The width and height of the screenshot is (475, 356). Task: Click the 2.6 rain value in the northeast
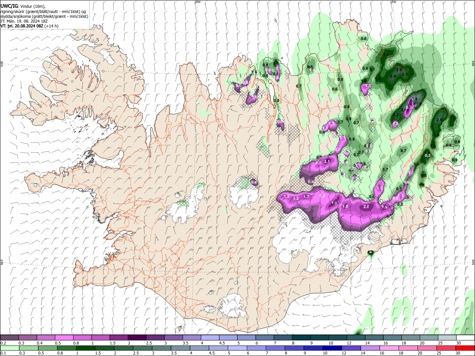pos(399,70)
